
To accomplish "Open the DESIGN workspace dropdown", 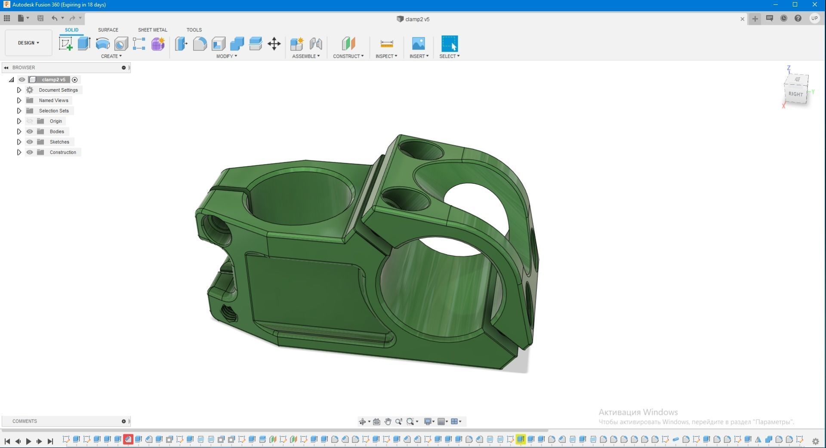I will click(x=28, y=43).
